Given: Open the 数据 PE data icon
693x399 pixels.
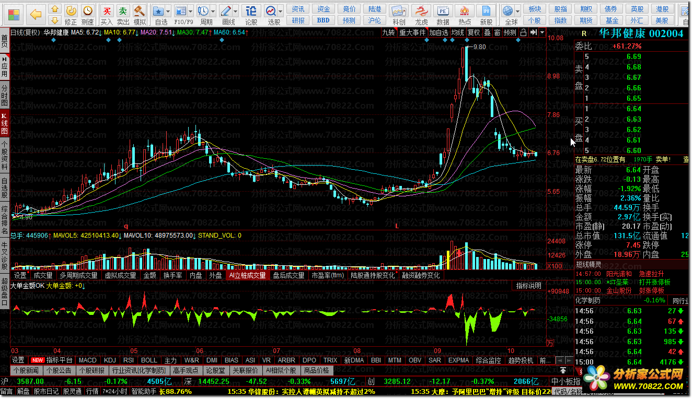Looking at the screenshot, I should pos(443,11).
